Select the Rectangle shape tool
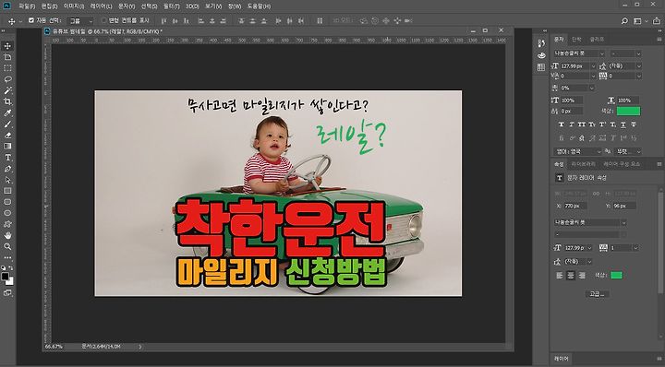 (7, 191)
